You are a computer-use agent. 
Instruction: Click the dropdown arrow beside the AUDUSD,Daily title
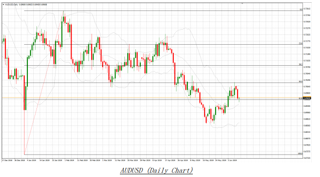3,5
